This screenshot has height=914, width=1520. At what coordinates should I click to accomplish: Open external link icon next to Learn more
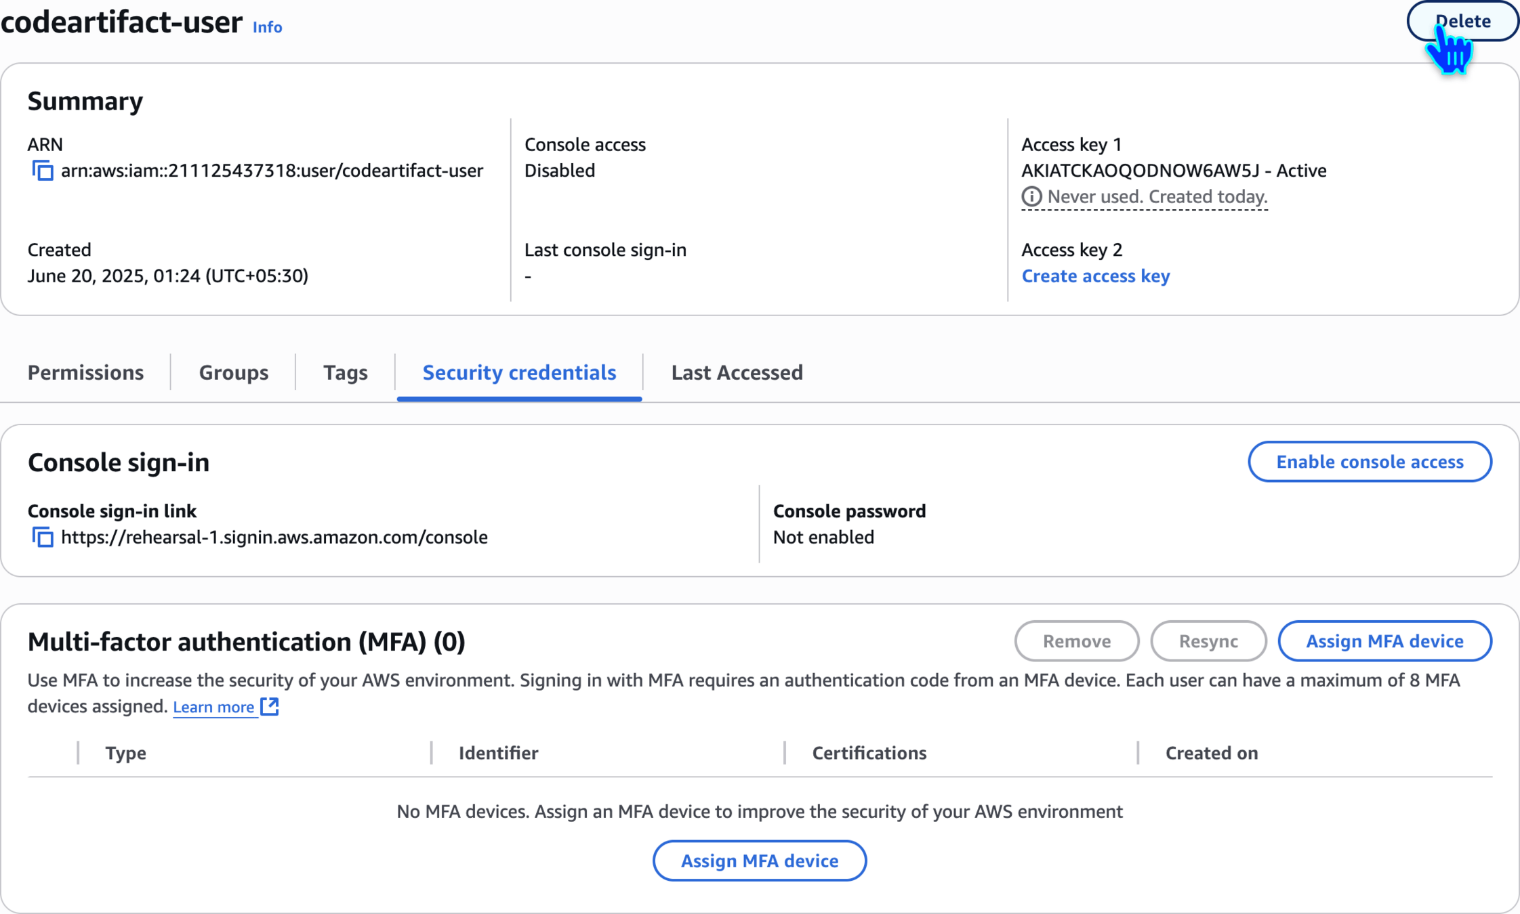270,707
